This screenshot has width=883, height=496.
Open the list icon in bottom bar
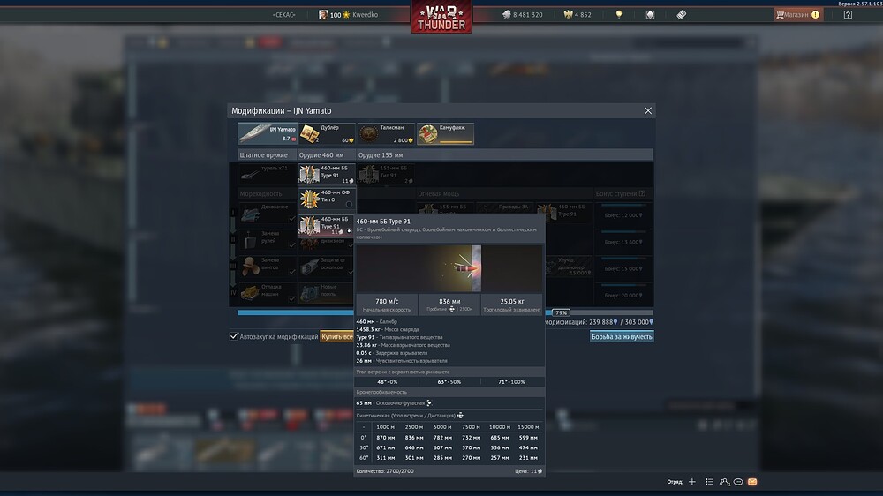point(710,482)
